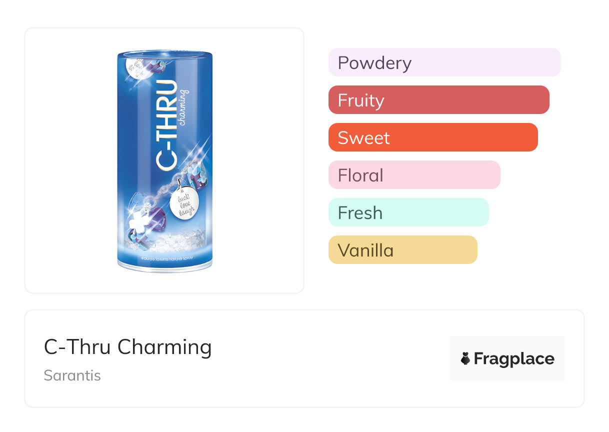Choose the pink Floral accord bar

(x=414, y=175)
